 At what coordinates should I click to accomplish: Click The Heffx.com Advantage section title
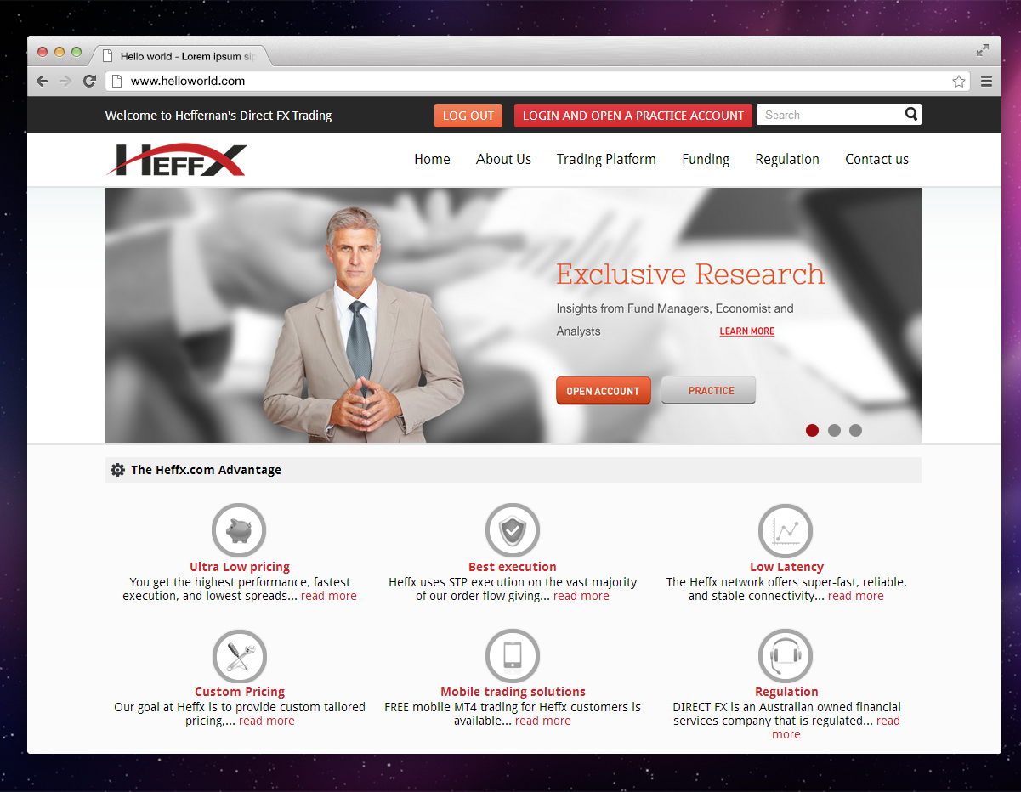pos(206,470)
